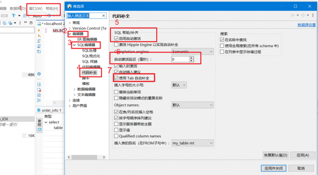The height and width of the screenshot is (175, 318).
Task: Click the grid view icon in results side panel
Action: click(40, 130)
